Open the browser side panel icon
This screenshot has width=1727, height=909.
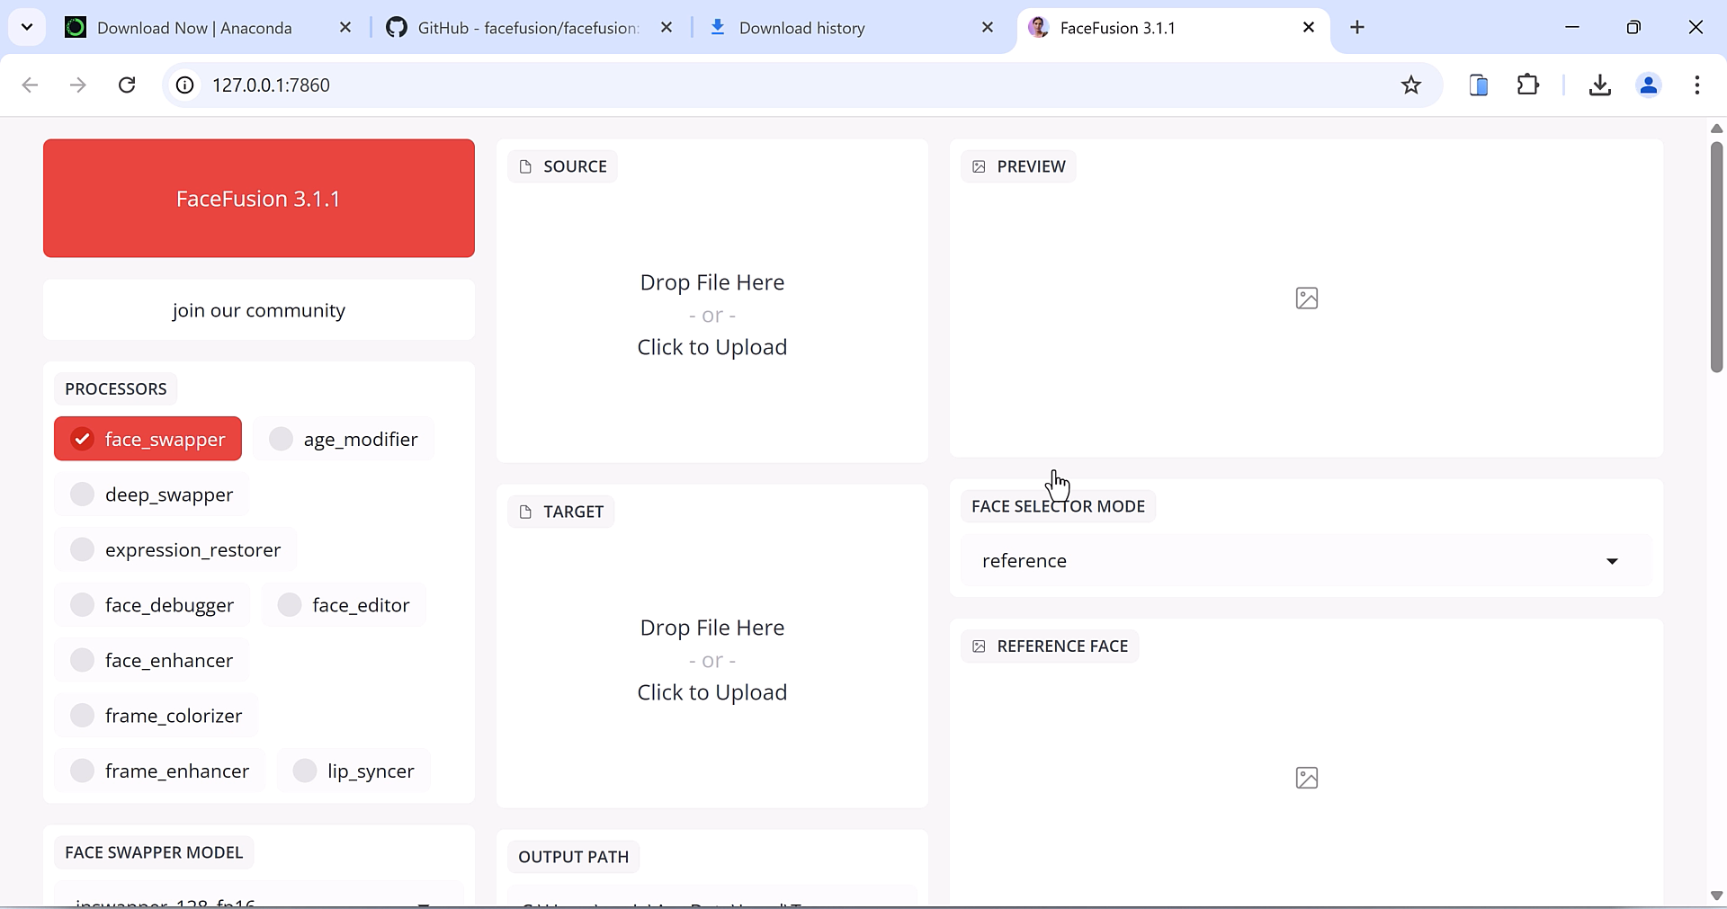(1479, 85)
